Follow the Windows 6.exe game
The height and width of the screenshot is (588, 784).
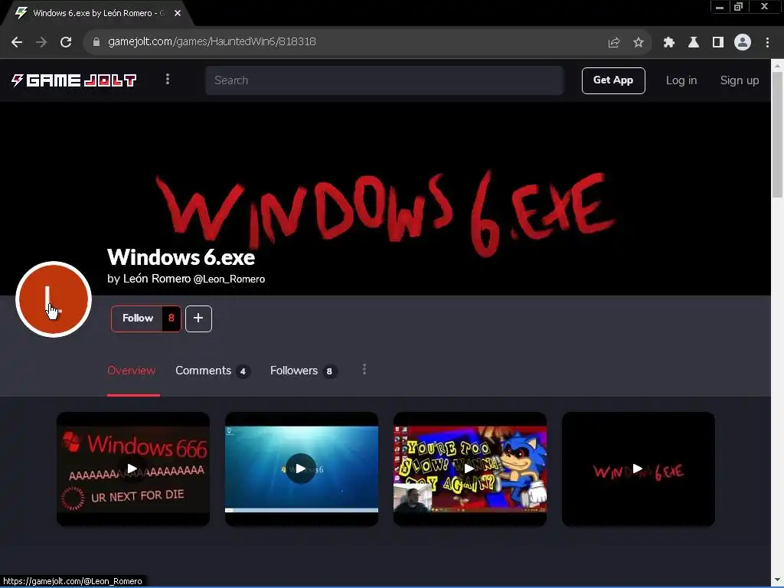click(x=137, y=318)
